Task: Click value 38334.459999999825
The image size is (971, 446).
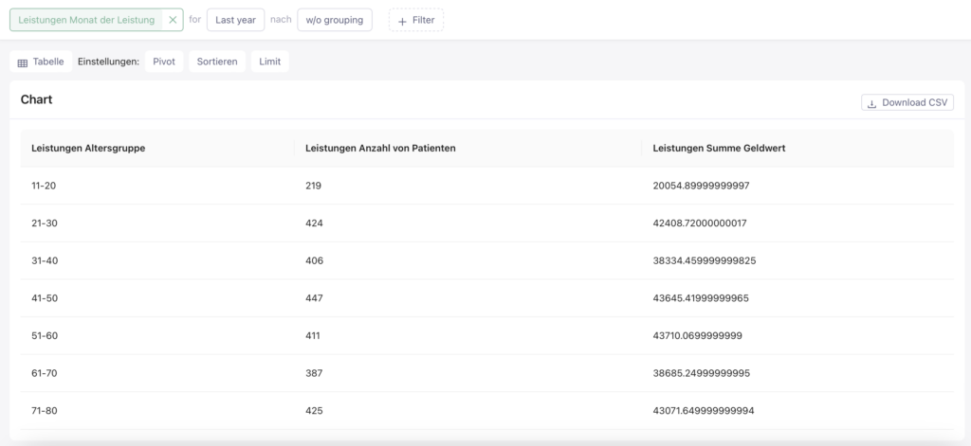Action: [x=705, y=261]
